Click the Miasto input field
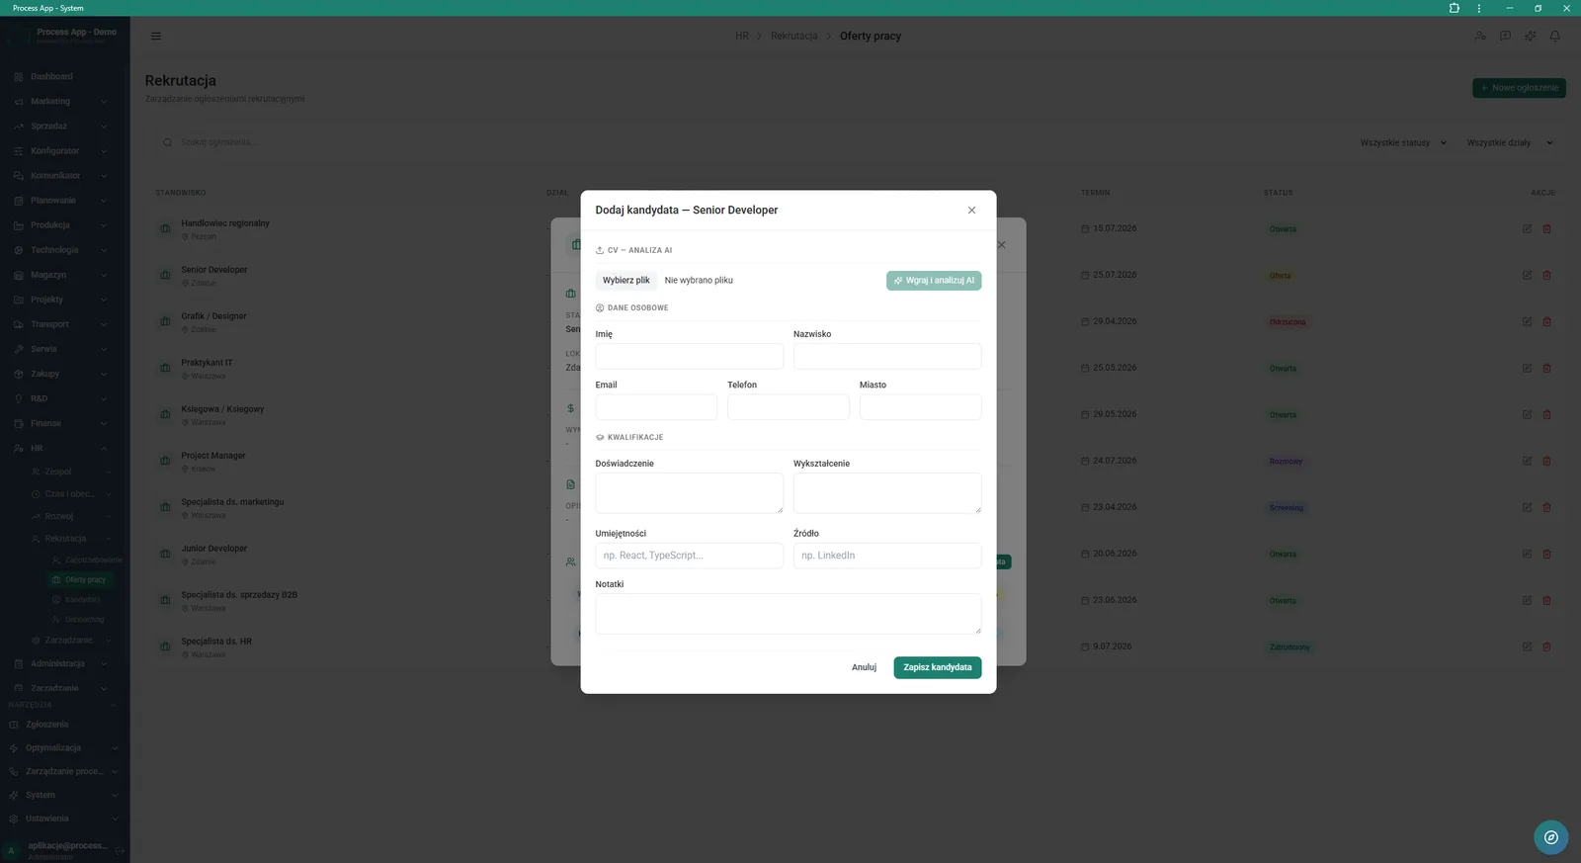The image size is (1581, 863). click(x=920, y=407)
